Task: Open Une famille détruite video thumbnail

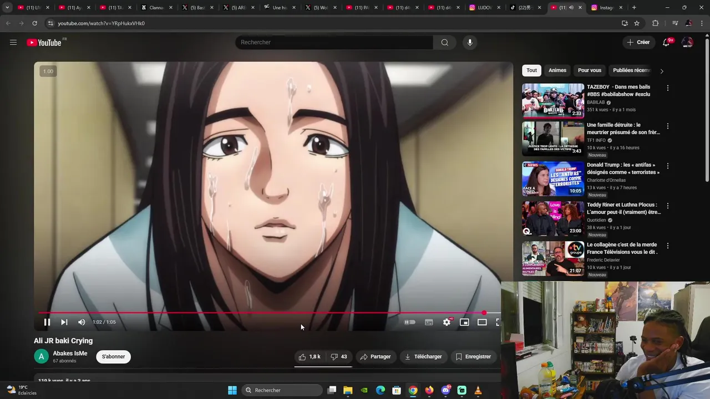Action: tap(552, 139)
